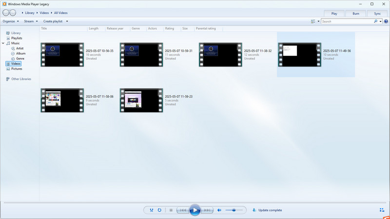Expand the search options dropdown arrow
Image resolution: width=390 pixels, height=219 pixels.
(x=380, y=21)
